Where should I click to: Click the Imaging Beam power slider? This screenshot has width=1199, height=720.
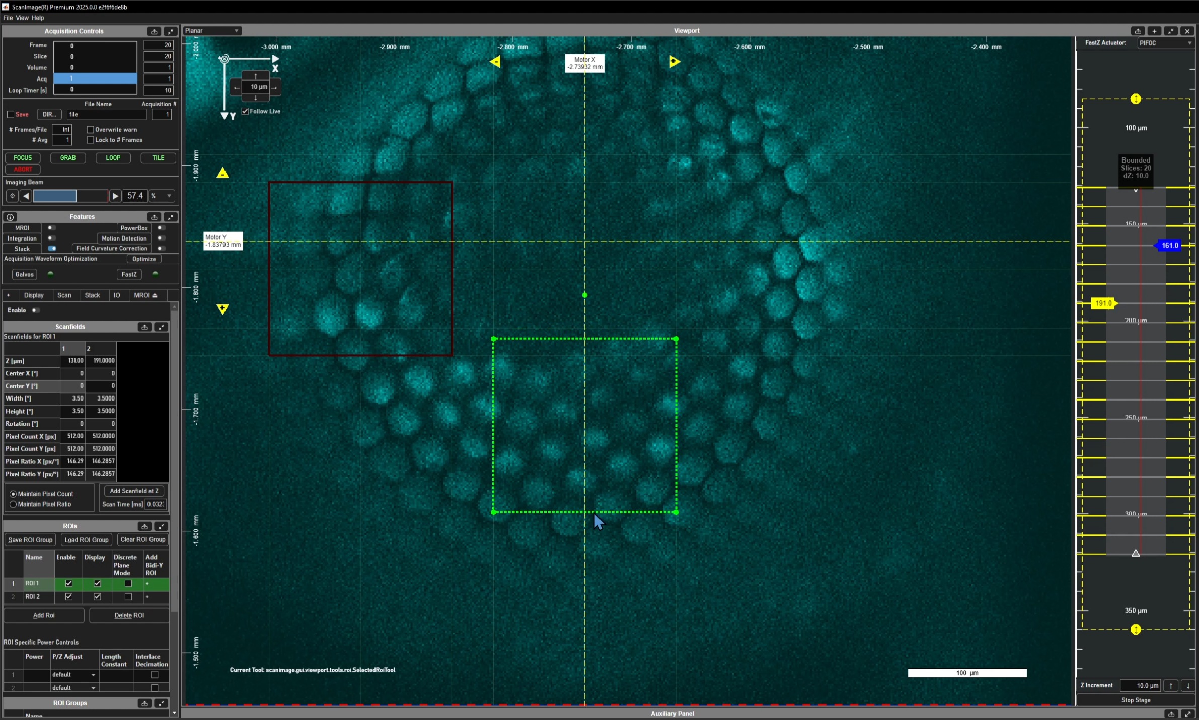70,196
